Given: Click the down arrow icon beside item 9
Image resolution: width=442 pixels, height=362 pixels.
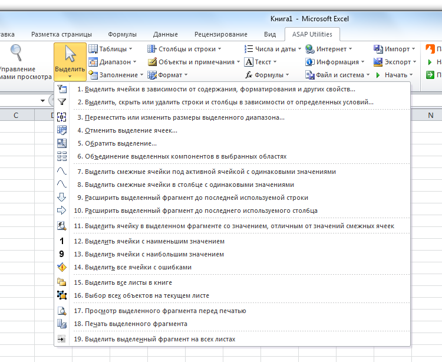Looking at the screenshot, I should (62, 198).
